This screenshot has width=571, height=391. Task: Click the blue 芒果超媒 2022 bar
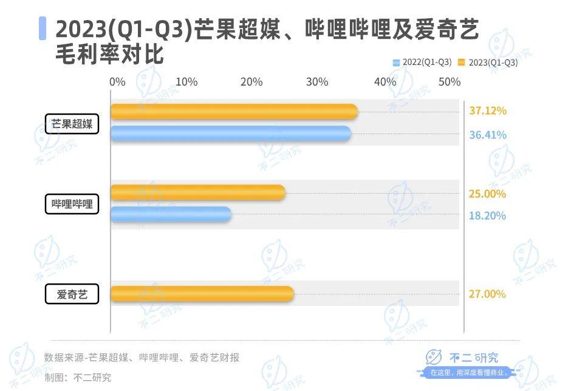tap(231, 134)
